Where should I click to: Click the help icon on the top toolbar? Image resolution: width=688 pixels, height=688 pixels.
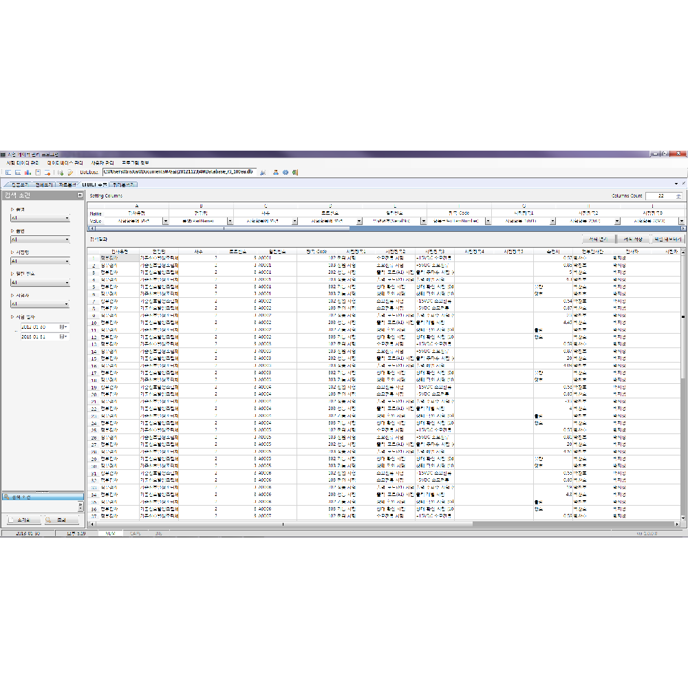295,172
